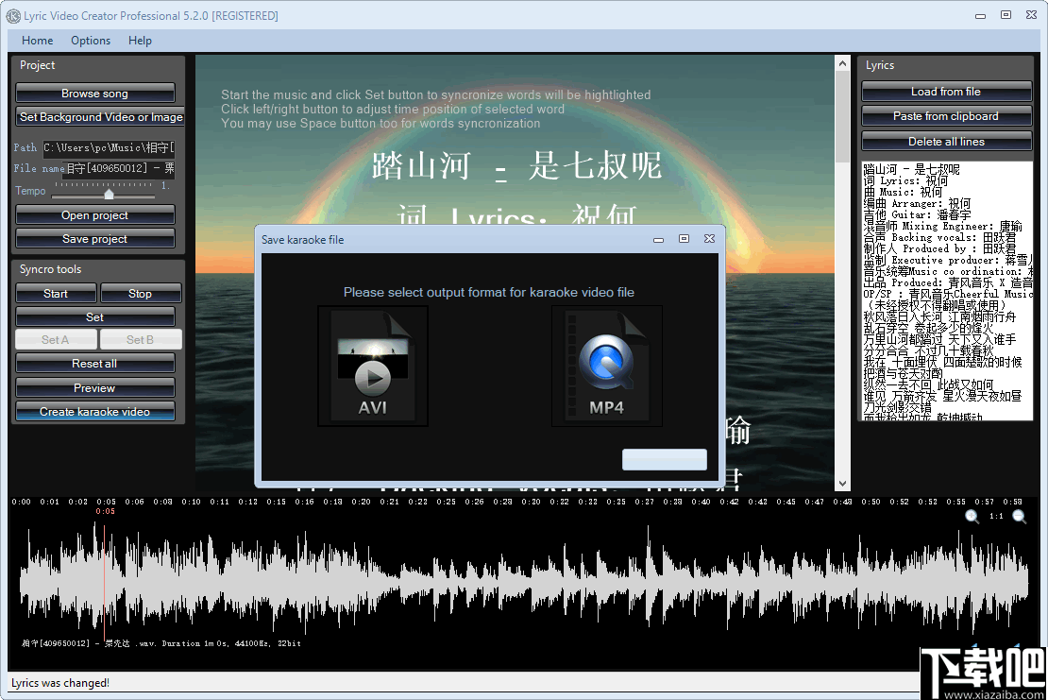The width and height of the screenshot is (1048, 700).
Task: Select AVI as the karaoke output format
Action: [372, 366]
